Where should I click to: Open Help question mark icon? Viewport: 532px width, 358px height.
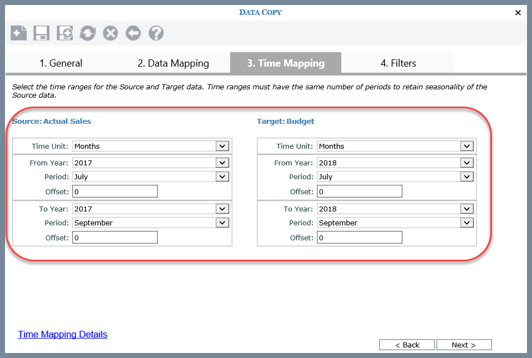coord(156,33)
